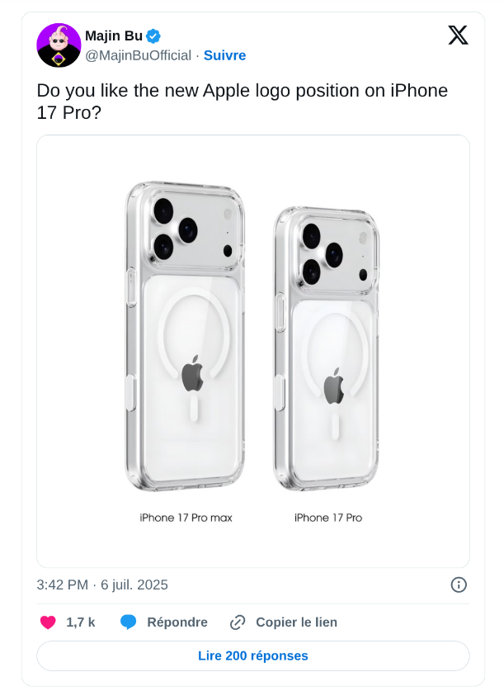Open Lire 200 réponses button

point(252,656)
